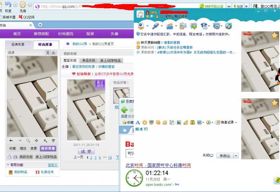This screenshot has height=192, width=280.
Task: Open the 自定义 customize link
Action: pos(53,165)
